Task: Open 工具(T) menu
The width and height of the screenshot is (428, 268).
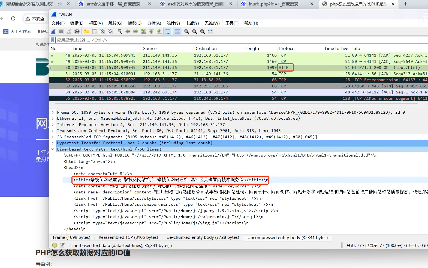Action: pos(232,23)
